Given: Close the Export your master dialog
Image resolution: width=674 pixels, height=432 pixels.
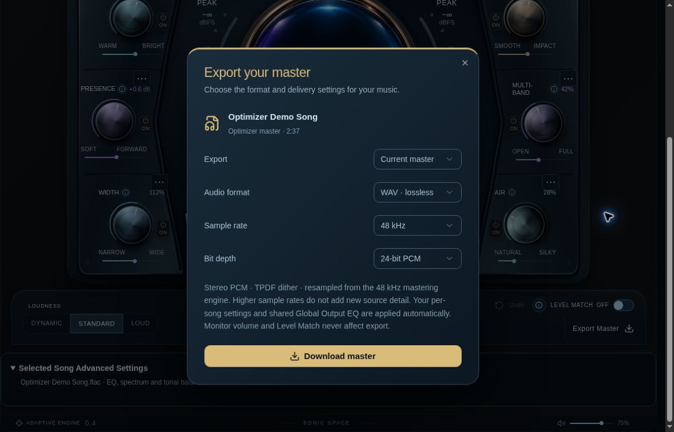Looking at the screenshot, I should tap(465, 63).
